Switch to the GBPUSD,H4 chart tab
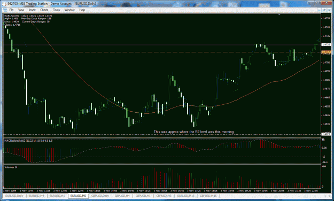 [x=122, y=196]
